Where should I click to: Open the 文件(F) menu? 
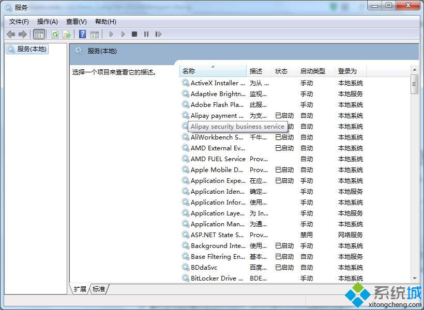18,21
